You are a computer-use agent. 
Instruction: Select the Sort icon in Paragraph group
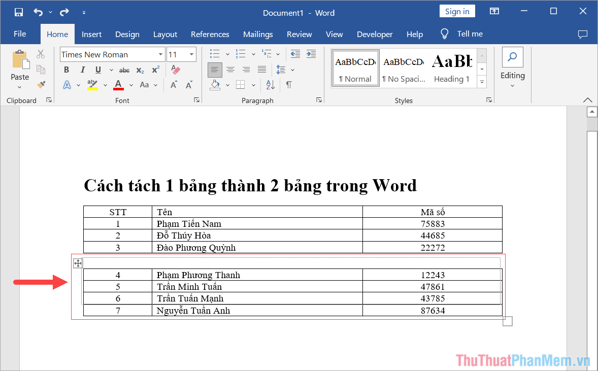(x=270, y=85)
